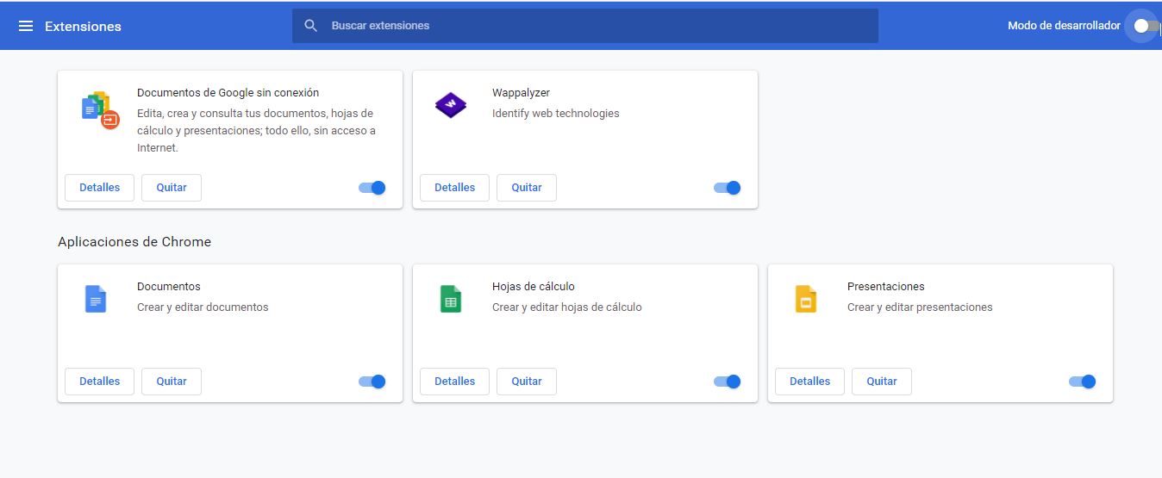1162x478 pixels.
Task: Click 'Documentos de Google sin conexión' title
Action: pyautogui.click(x=228, y=92)
